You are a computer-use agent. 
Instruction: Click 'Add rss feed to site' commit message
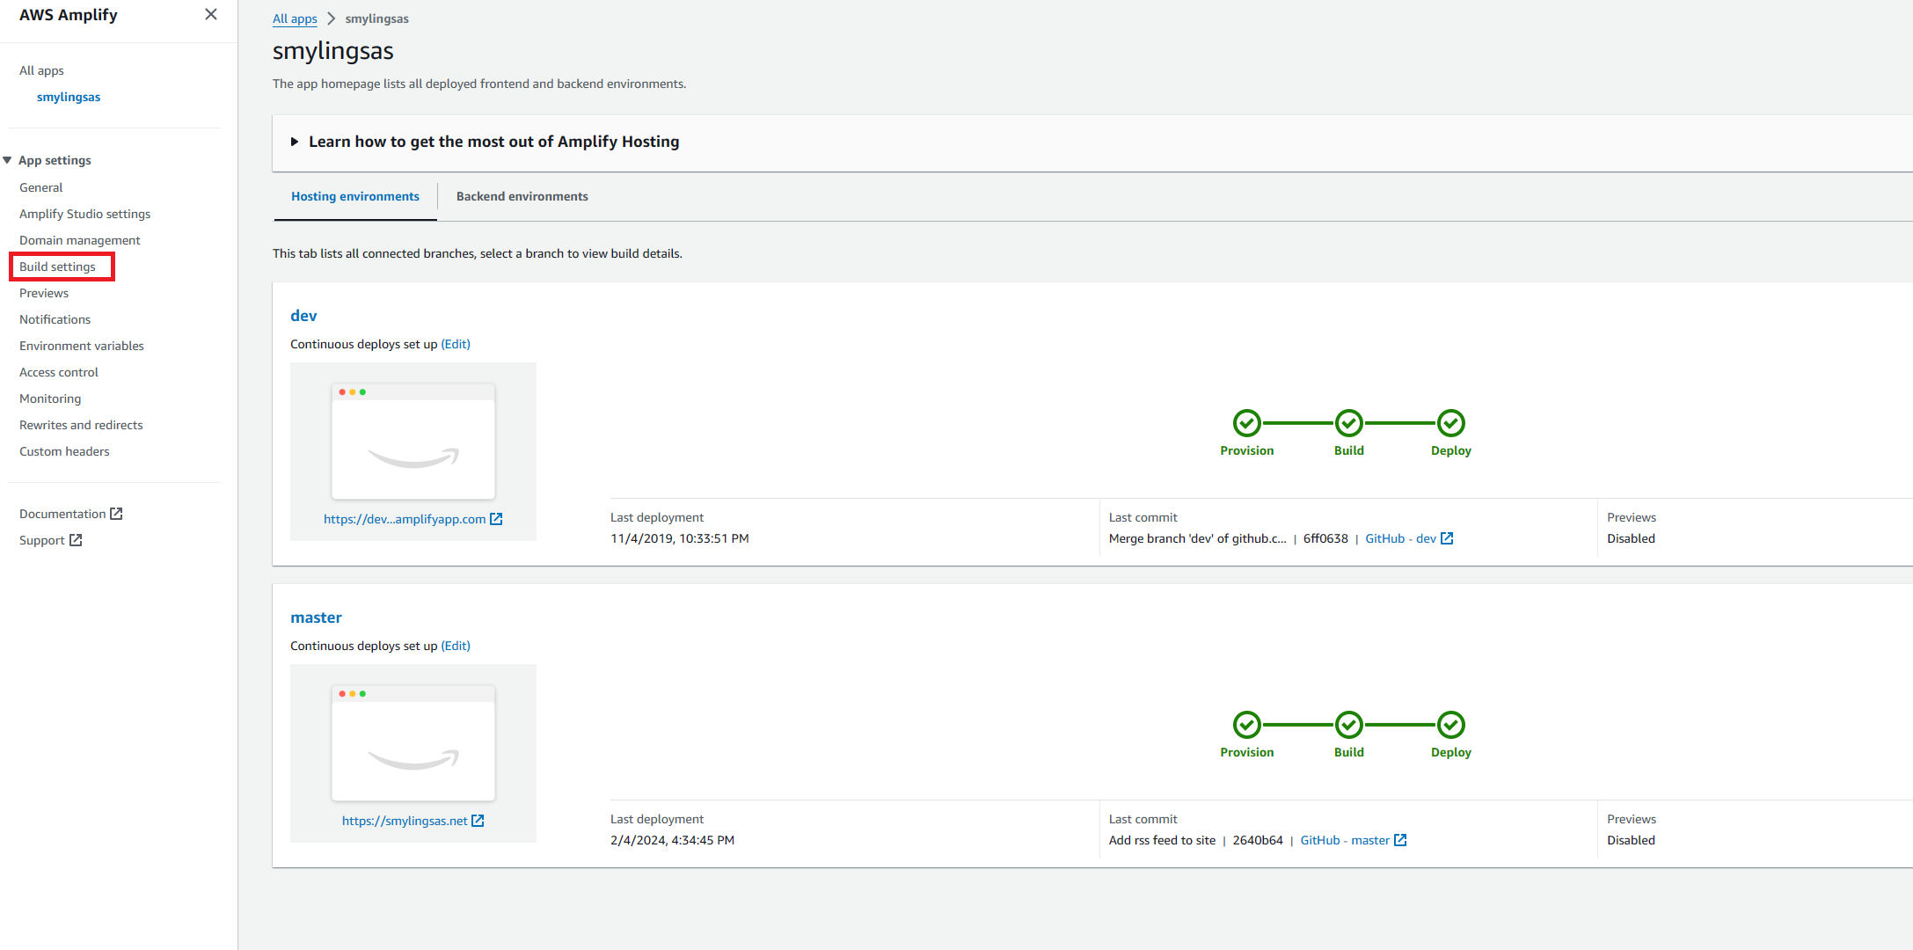pos(1162,840)
